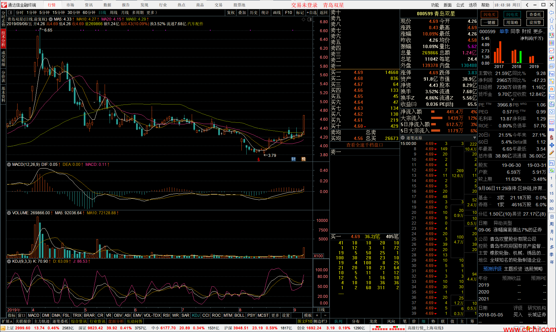The width and height of the screenshot is (556, 332).
Task: Select the BOLL indicator tab
Action: pos(239,315)
